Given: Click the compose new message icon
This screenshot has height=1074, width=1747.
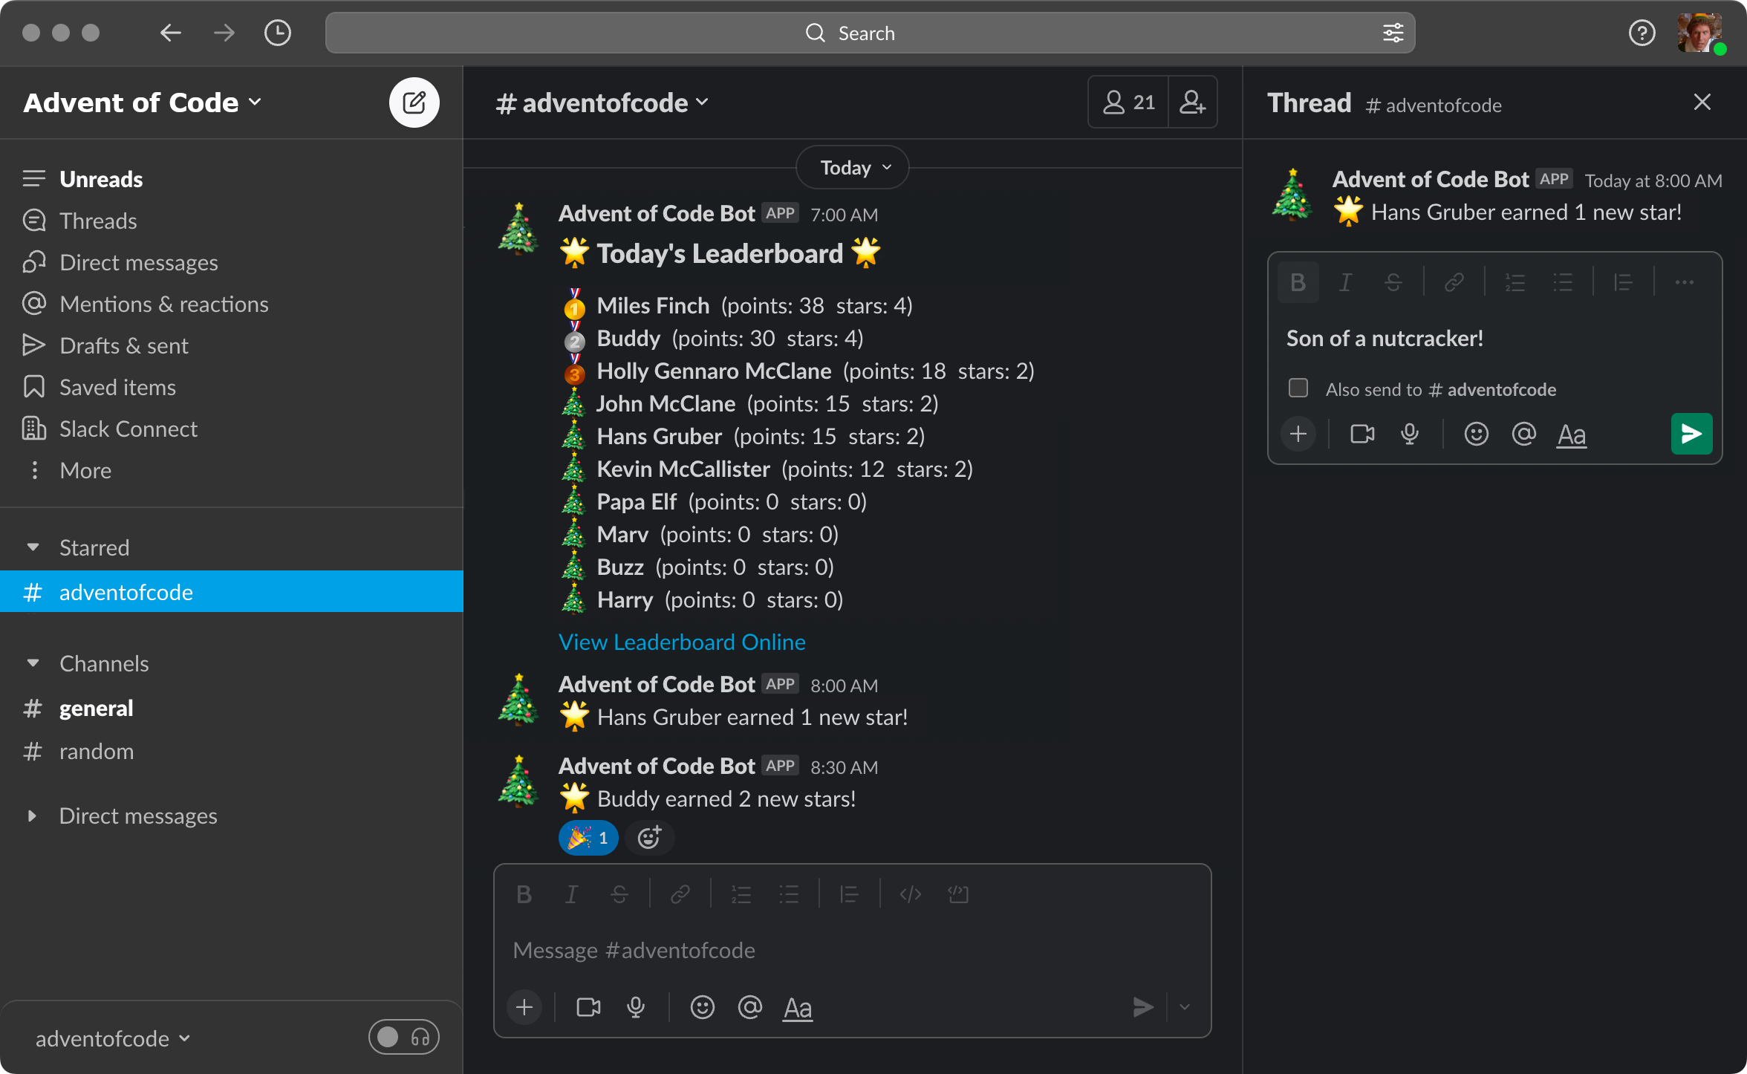Looking at the screenshot, I should [x=414, y=102].
